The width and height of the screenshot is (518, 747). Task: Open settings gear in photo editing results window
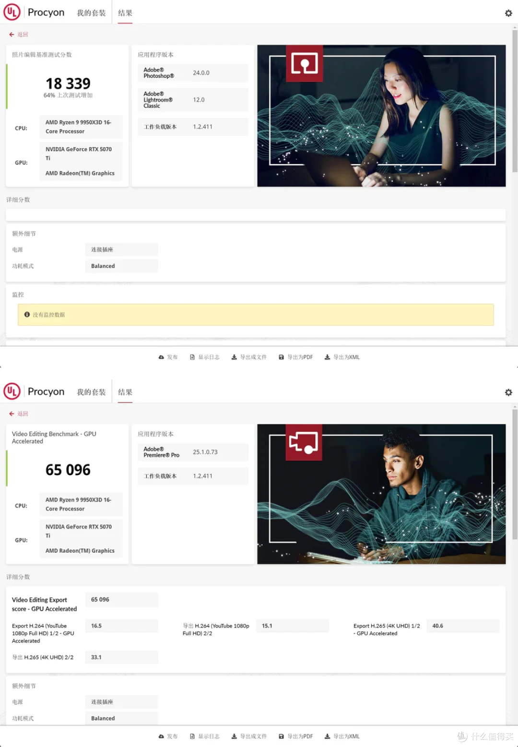[x=508, y=13]
